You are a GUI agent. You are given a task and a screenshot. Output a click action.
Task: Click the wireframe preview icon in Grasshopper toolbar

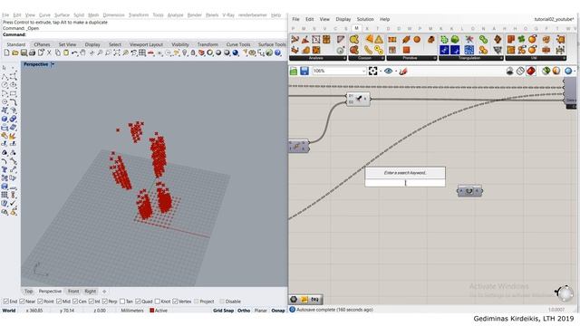click(x=520, y=71)
